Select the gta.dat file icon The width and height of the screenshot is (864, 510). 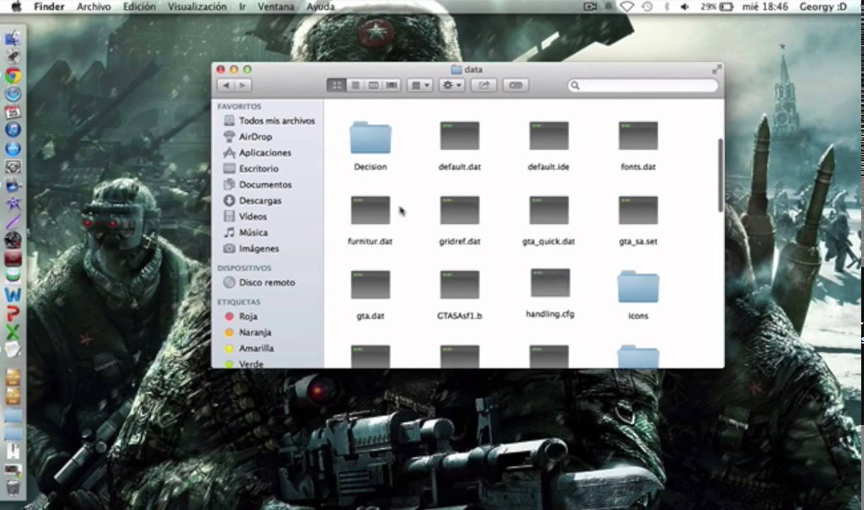point(370,285)
